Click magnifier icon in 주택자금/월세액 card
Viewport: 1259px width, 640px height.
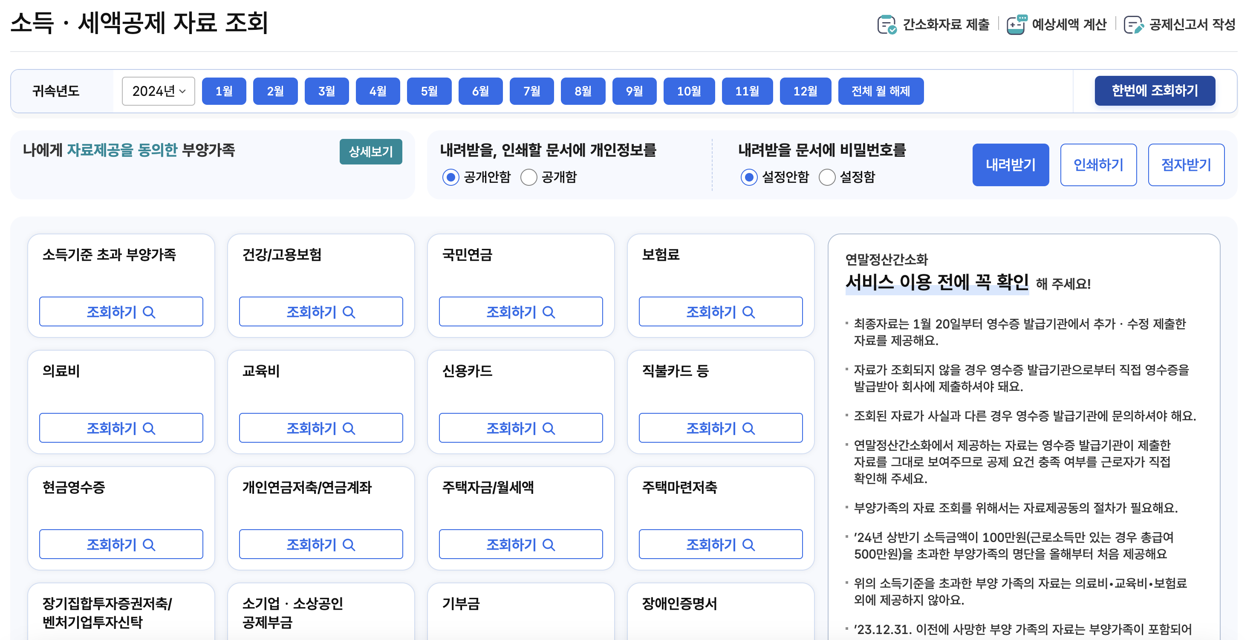click(x=549, y=545)
